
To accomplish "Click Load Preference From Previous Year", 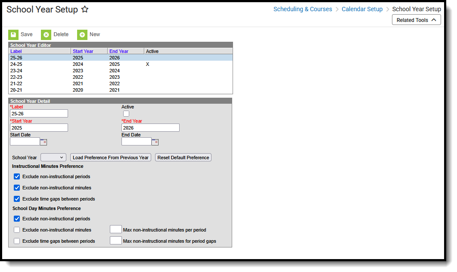I will click(x=111, y=158).
